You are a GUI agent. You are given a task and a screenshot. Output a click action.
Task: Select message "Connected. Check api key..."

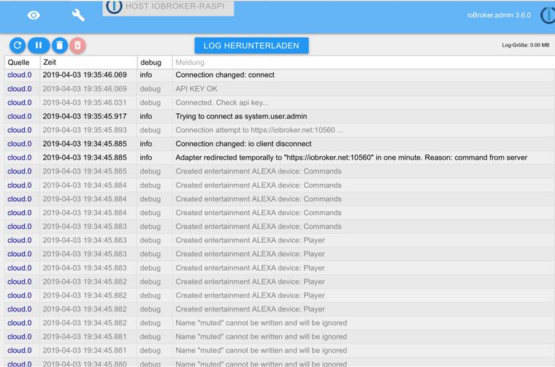coord(221,103)
